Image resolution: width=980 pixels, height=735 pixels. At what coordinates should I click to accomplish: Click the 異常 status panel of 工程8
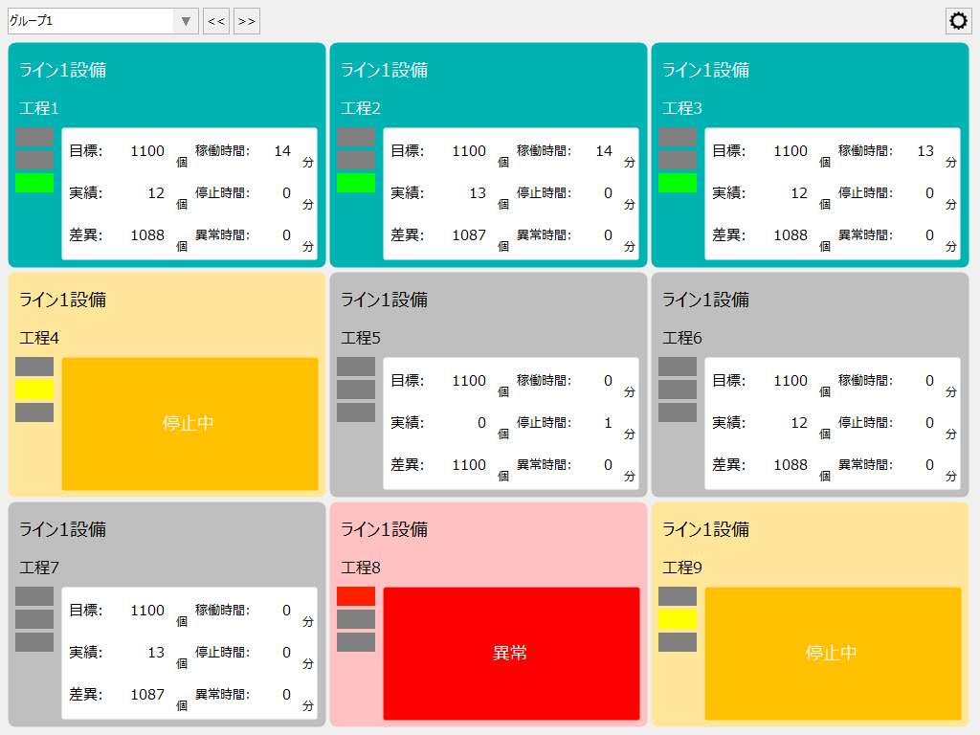510,653
